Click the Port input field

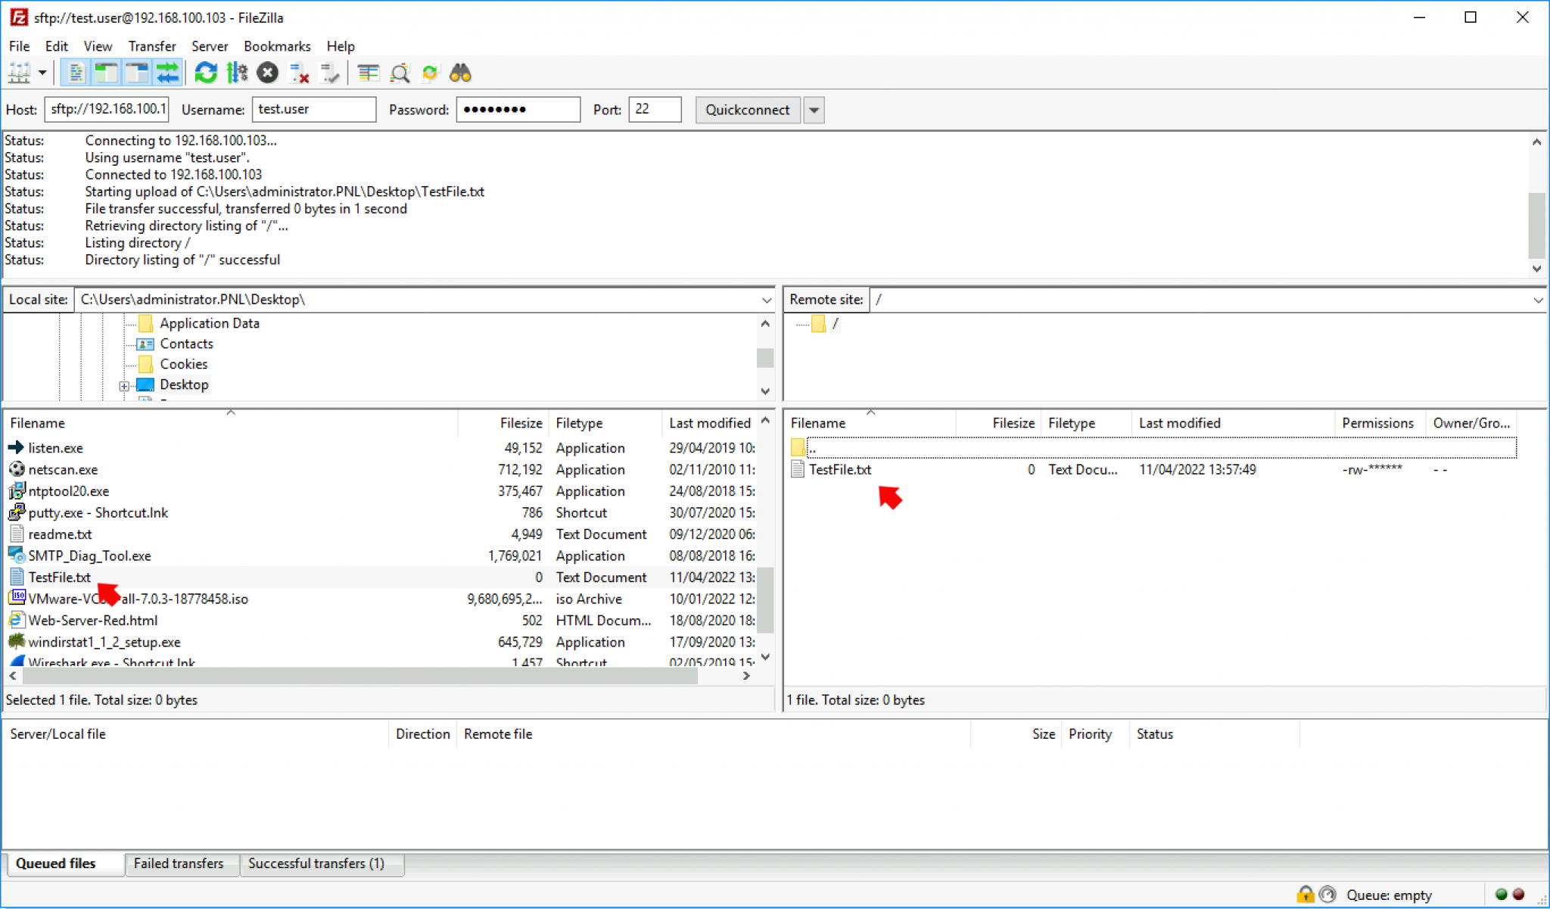click(x=654, y=110)
